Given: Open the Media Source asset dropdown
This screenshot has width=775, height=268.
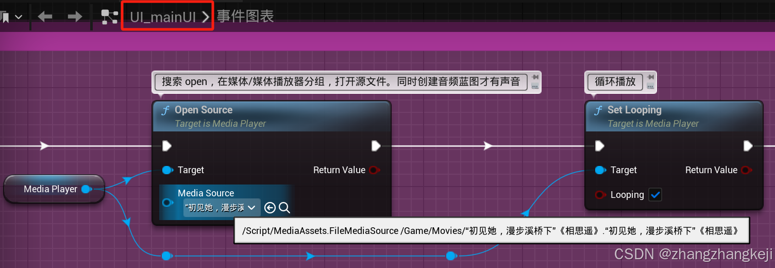Looking at the screenshot, I should (222, 208).
